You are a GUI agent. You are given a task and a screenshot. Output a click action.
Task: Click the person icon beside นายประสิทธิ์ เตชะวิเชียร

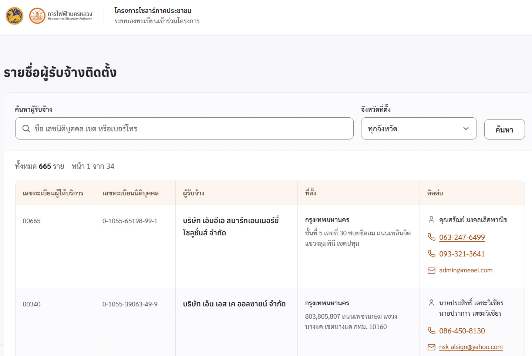click(x=431, y=303)
